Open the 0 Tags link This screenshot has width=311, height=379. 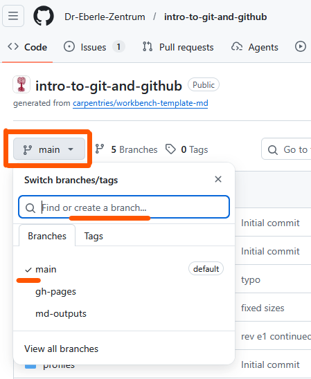(x=186, y=149)
